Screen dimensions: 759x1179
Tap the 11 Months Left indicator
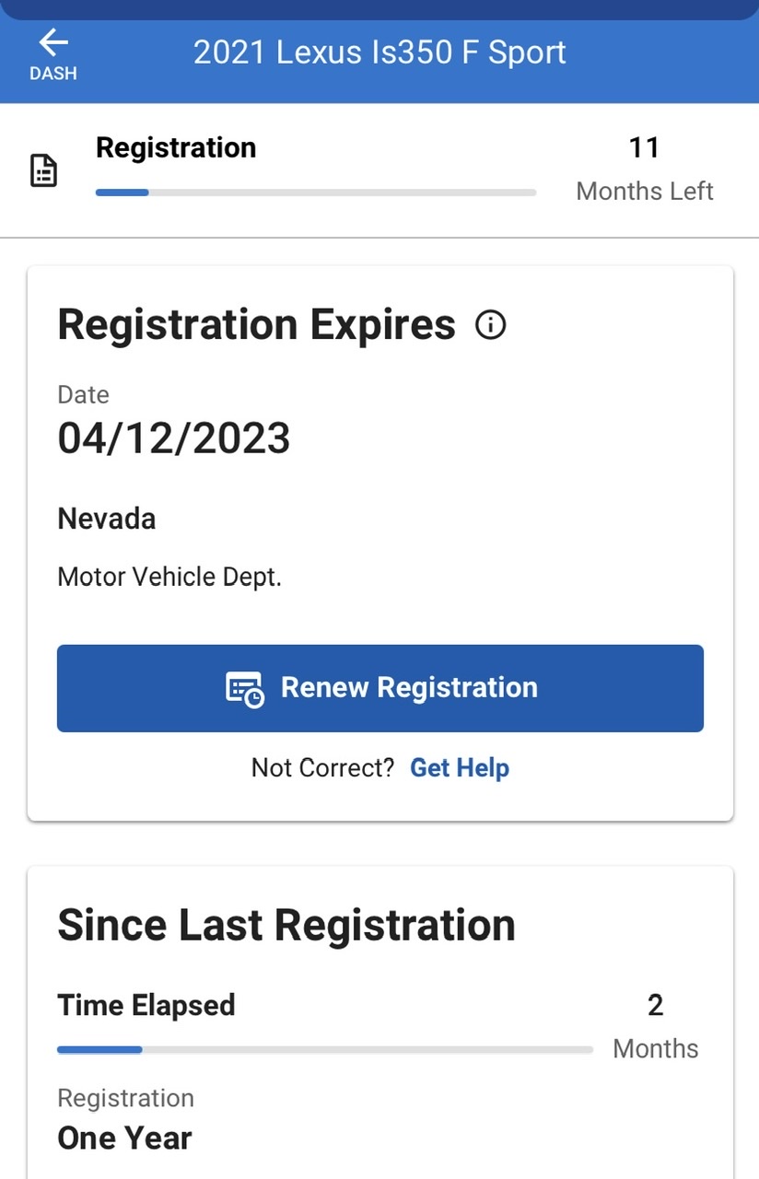[645, 169]
